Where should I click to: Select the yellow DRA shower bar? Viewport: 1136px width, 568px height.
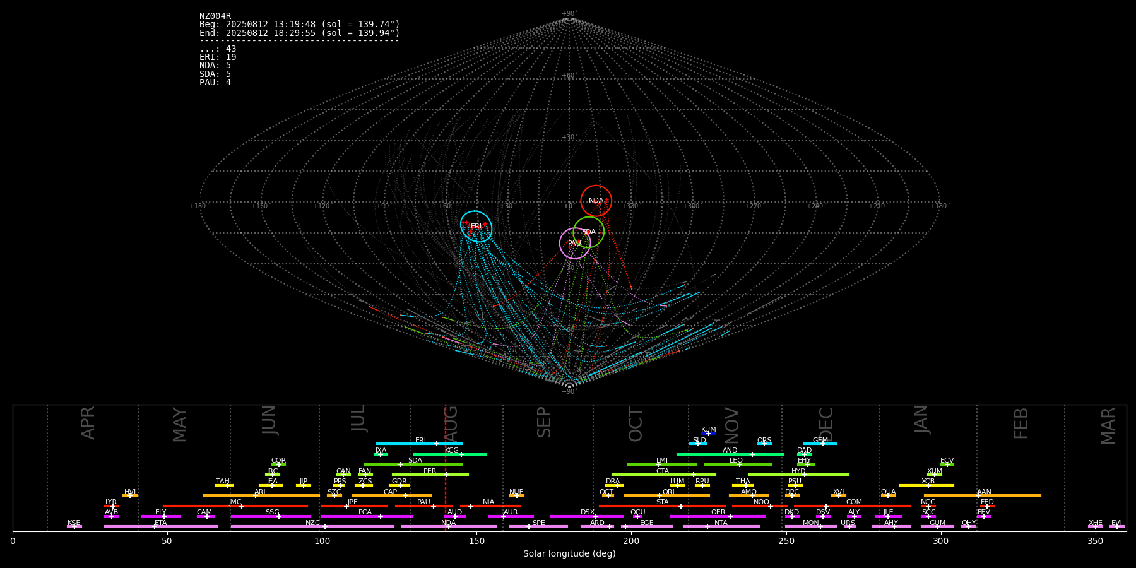(614, 485)
